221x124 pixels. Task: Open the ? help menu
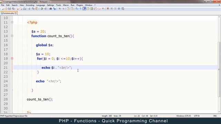[x=95, y=5]
